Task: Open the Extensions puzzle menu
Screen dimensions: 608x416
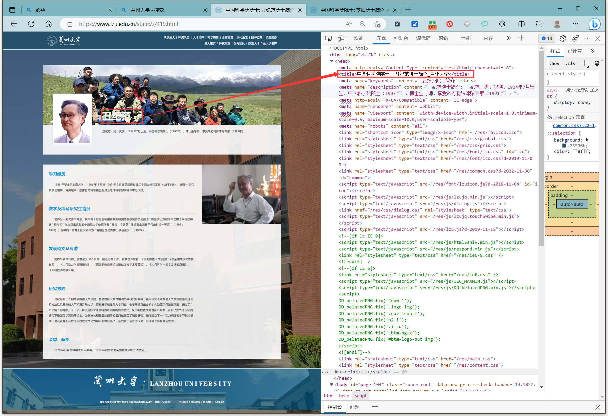Action: click(x=502, y=24)
